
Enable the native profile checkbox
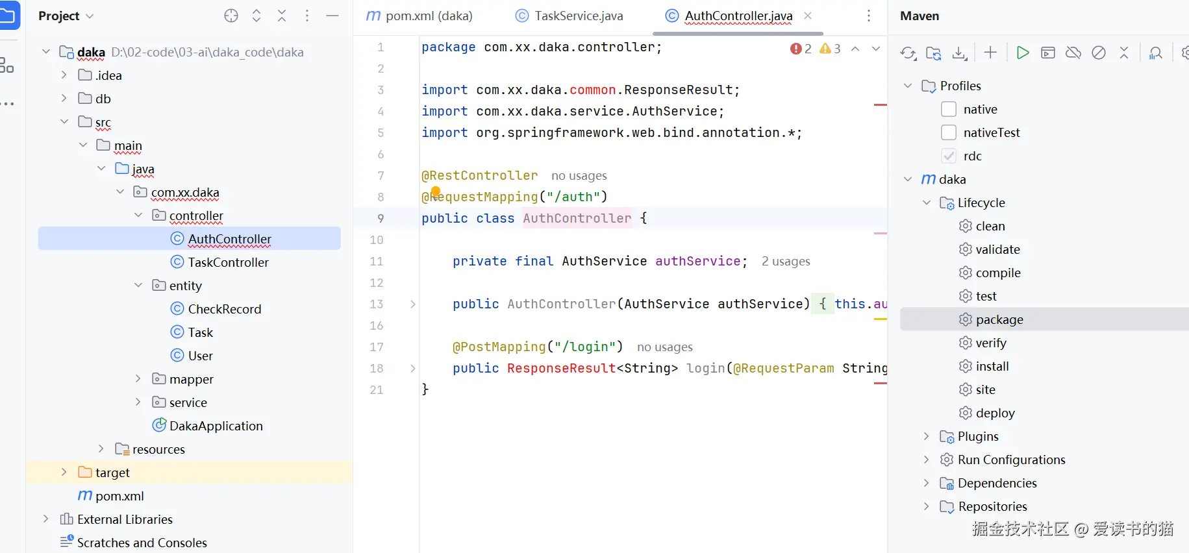point(949,109)
